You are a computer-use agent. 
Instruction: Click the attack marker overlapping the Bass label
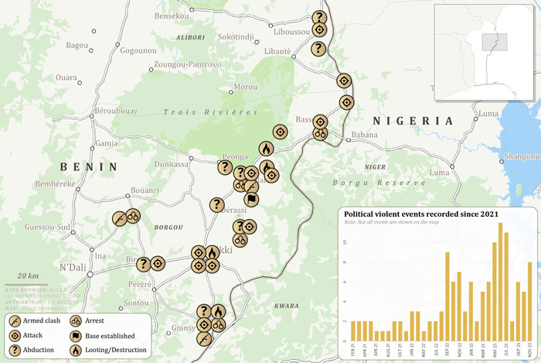point(320,122)
